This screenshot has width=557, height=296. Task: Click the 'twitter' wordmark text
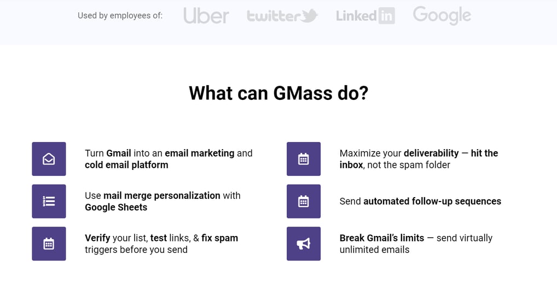click(274, 16)
